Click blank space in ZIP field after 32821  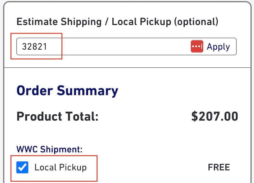point(120,47)
